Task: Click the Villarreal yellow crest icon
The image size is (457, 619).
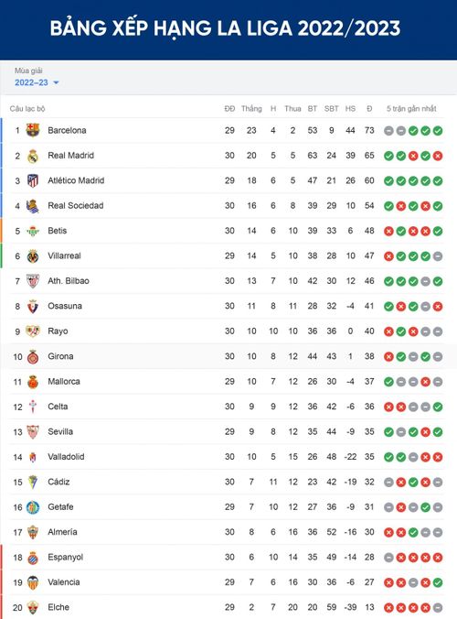Action: (x=33, y=255)
